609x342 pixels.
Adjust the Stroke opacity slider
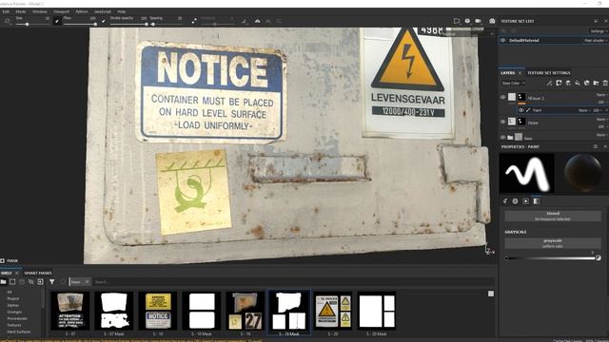click(128, 24)
